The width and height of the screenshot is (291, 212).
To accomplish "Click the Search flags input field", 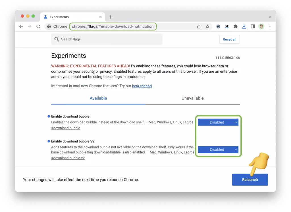I will tap(107, 39).
